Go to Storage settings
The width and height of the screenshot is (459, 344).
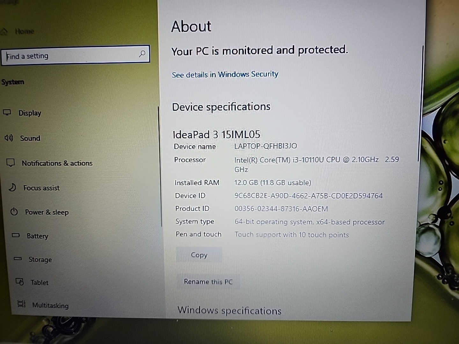coord(40,260)
